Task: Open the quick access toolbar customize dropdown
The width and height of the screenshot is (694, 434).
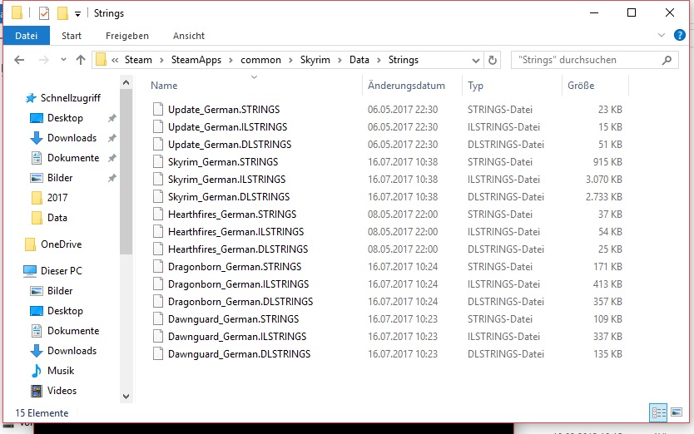Action: (x=78, y=13)
